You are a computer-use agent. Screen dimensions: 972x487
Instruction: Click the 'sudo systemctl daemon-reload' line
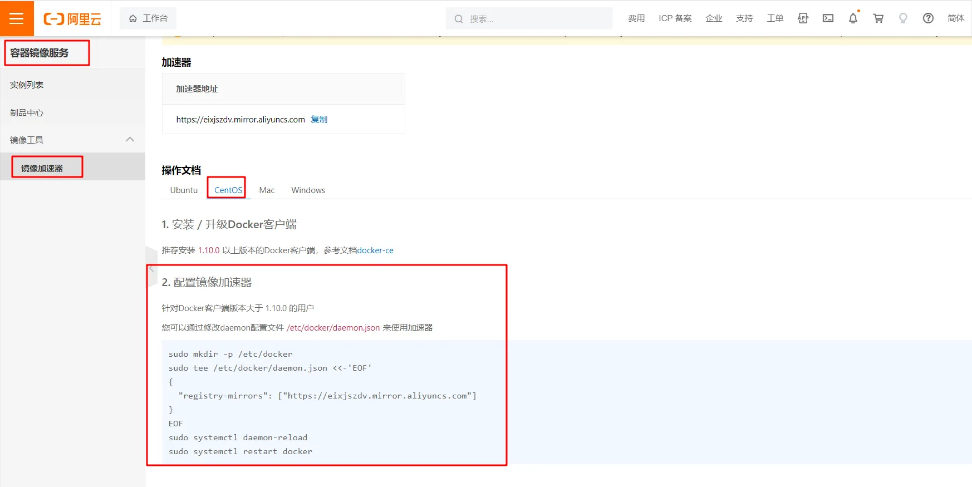click(238, 437)
